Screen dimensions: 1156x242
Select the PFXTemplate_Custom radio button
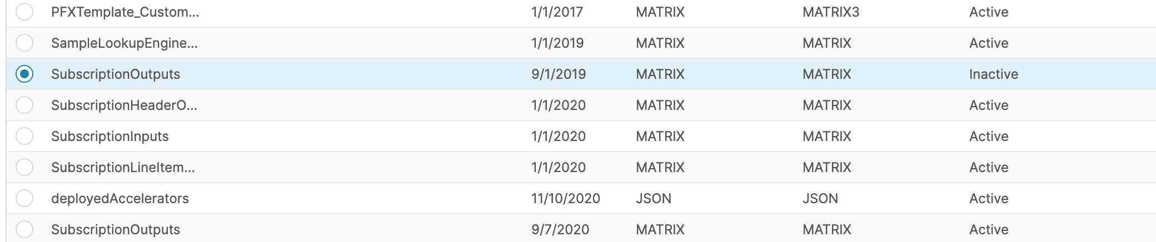(x=24, y=12)
